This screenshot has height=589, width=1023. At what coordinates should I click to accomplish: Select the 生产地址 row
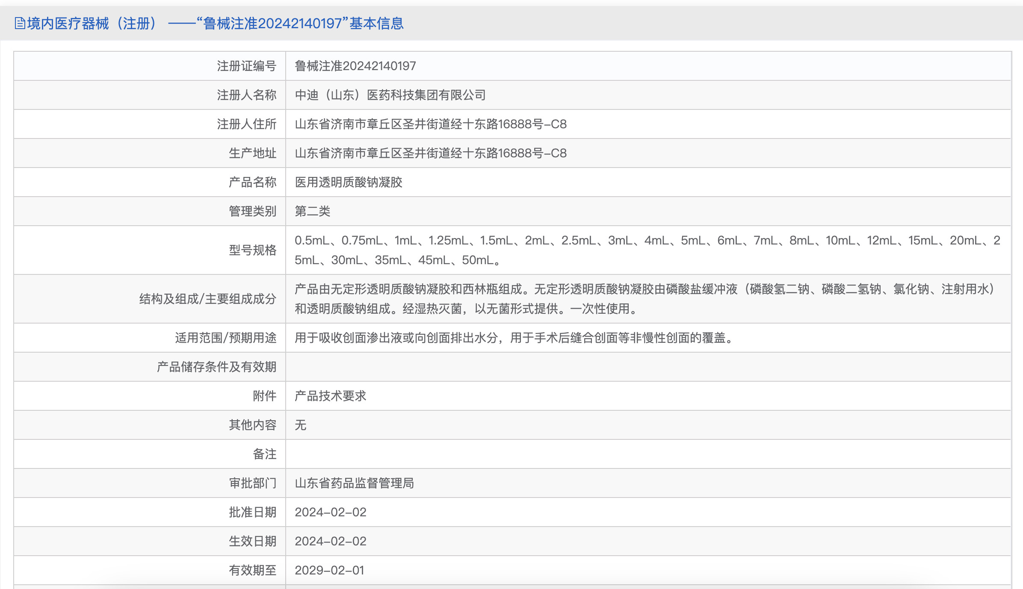(x=428, y=153)
